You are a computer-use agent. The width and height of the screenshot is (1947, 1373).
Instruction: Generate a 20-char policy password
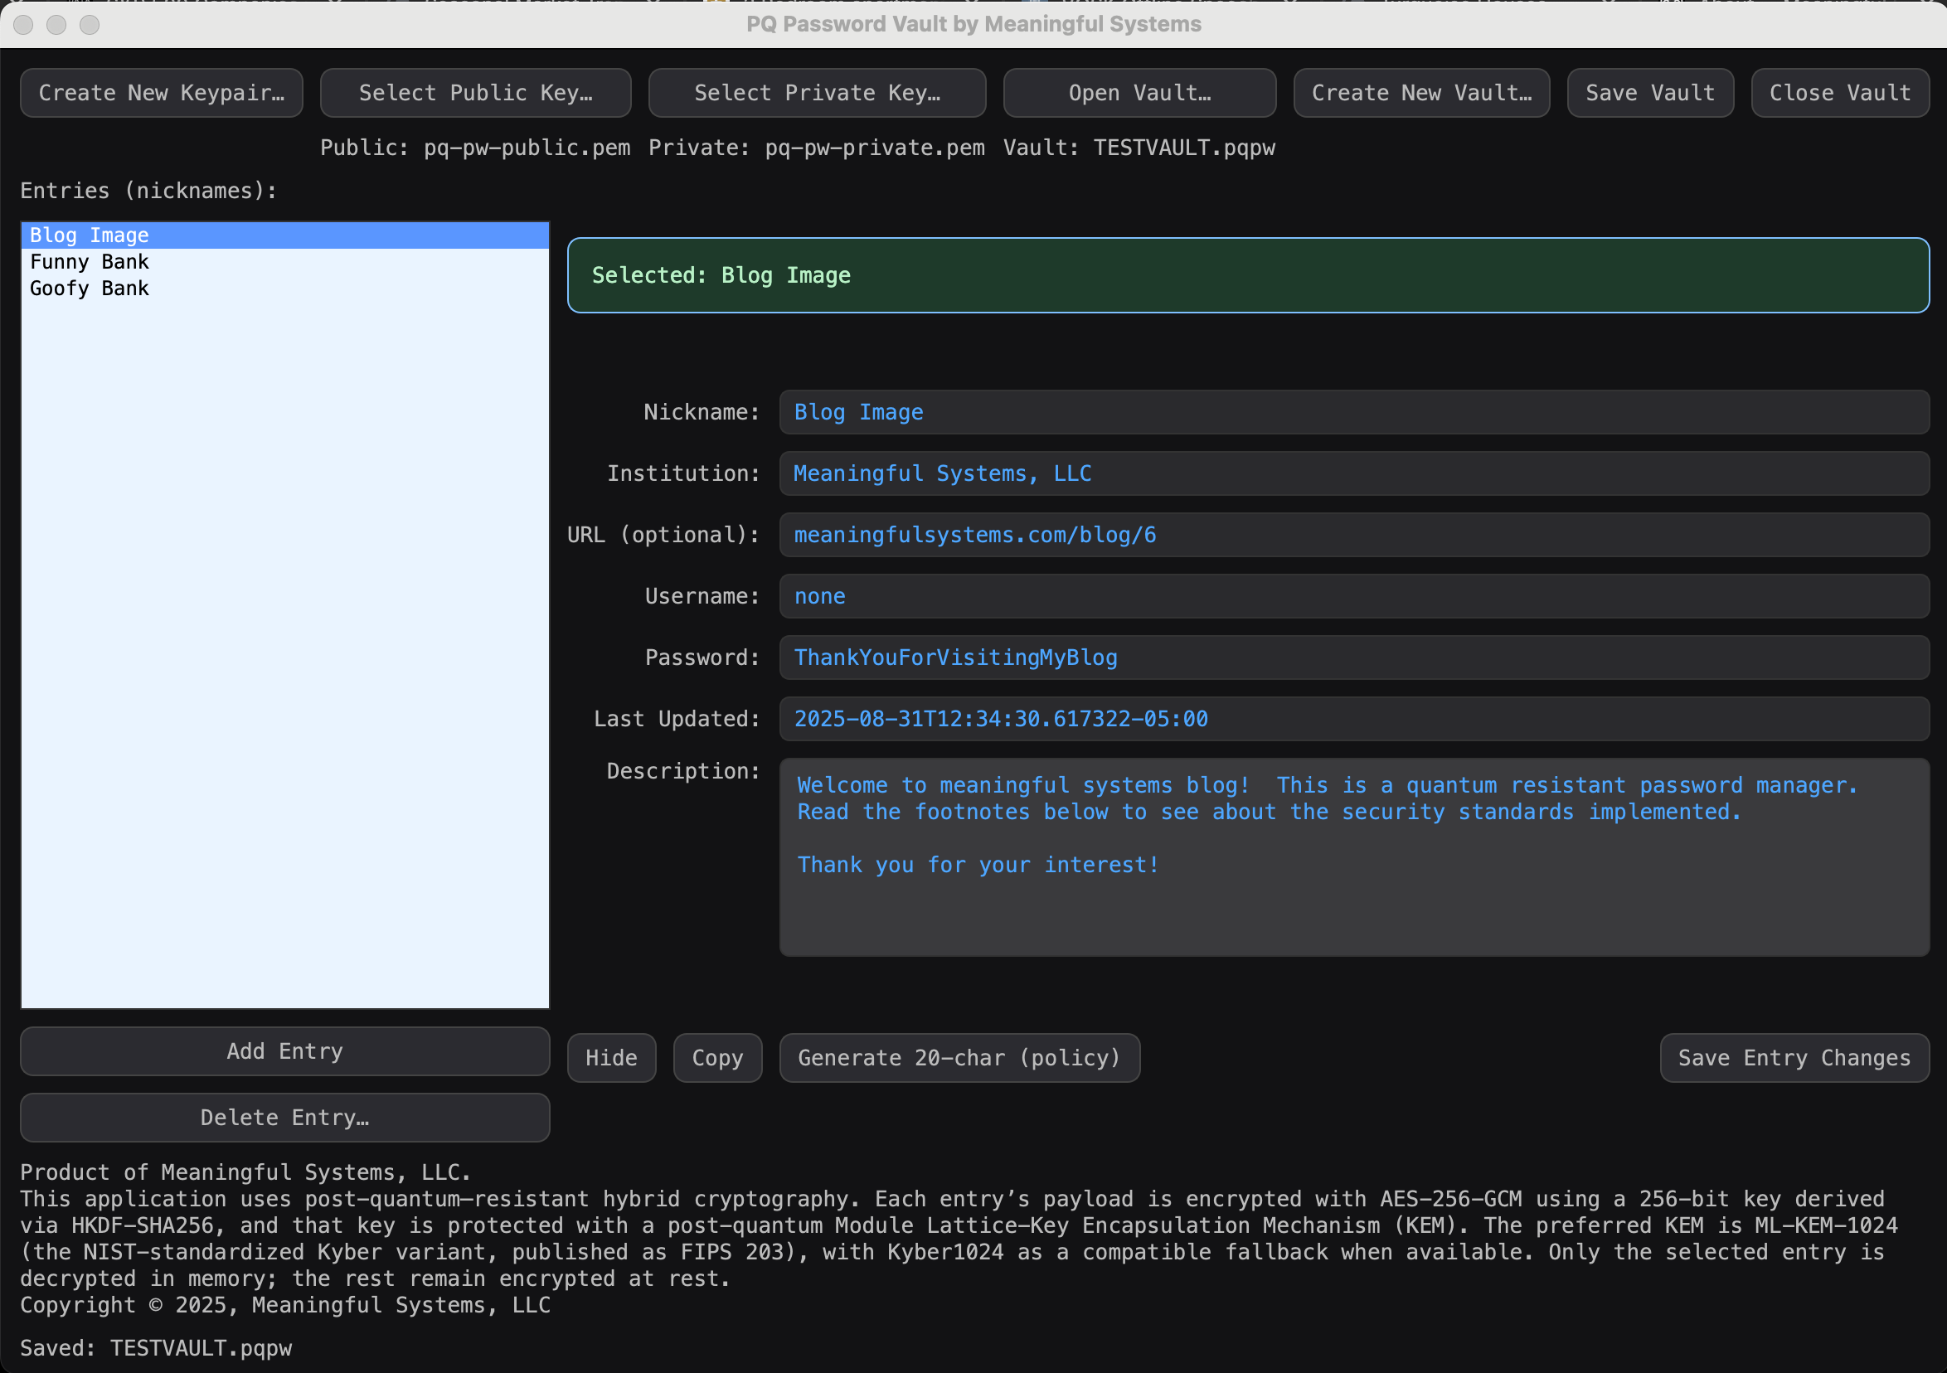[959, 1057]
